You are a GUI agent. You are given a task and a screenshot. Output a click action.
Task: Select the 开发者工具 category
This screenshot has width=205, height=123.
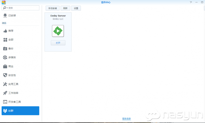click(20, 102)
